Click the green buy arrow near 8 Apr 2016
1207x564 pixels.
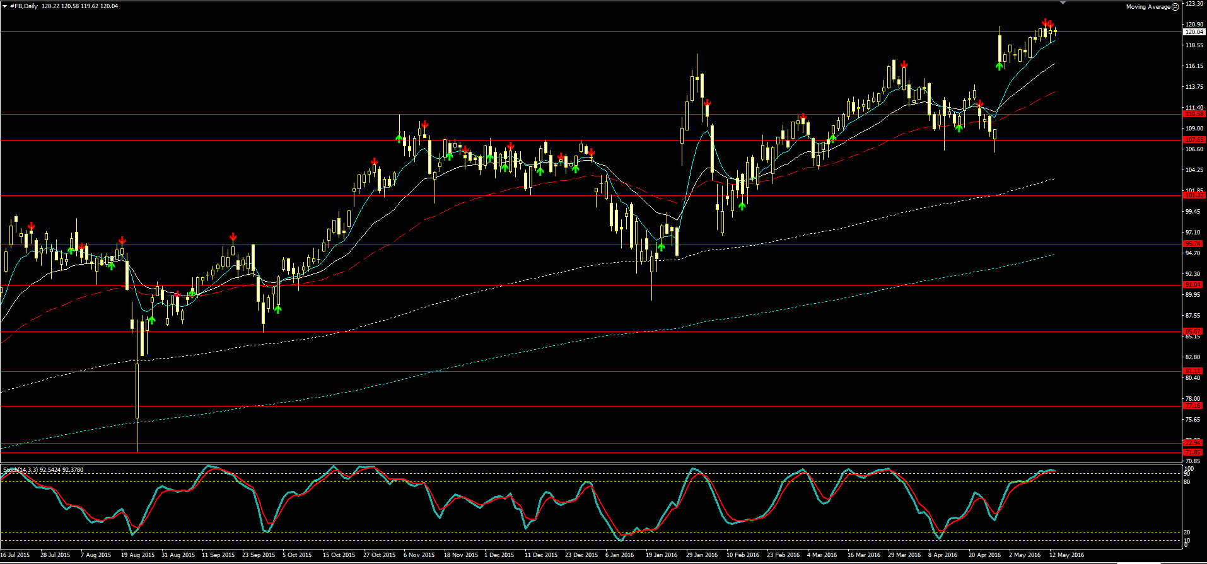[x=959, y=128]
